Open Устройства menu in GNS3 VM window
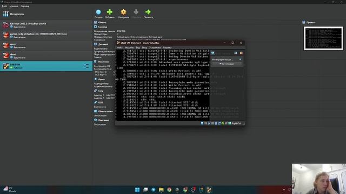346x194 pixels. click(155, 47)
